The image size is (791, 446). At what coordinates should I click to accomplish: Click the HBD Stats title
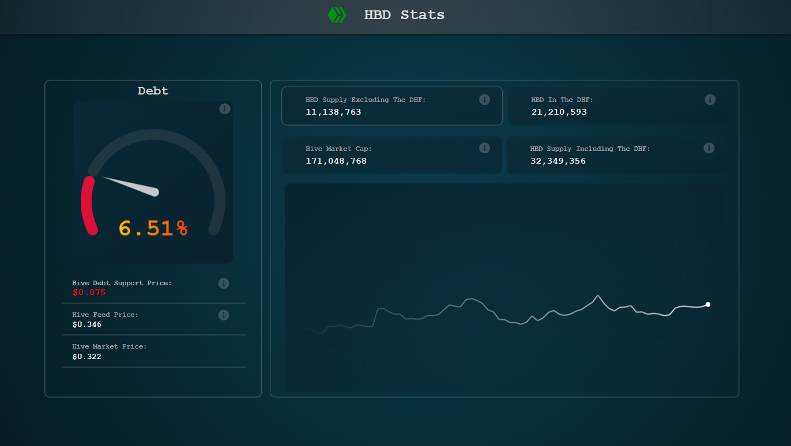[x=404, y=15]
